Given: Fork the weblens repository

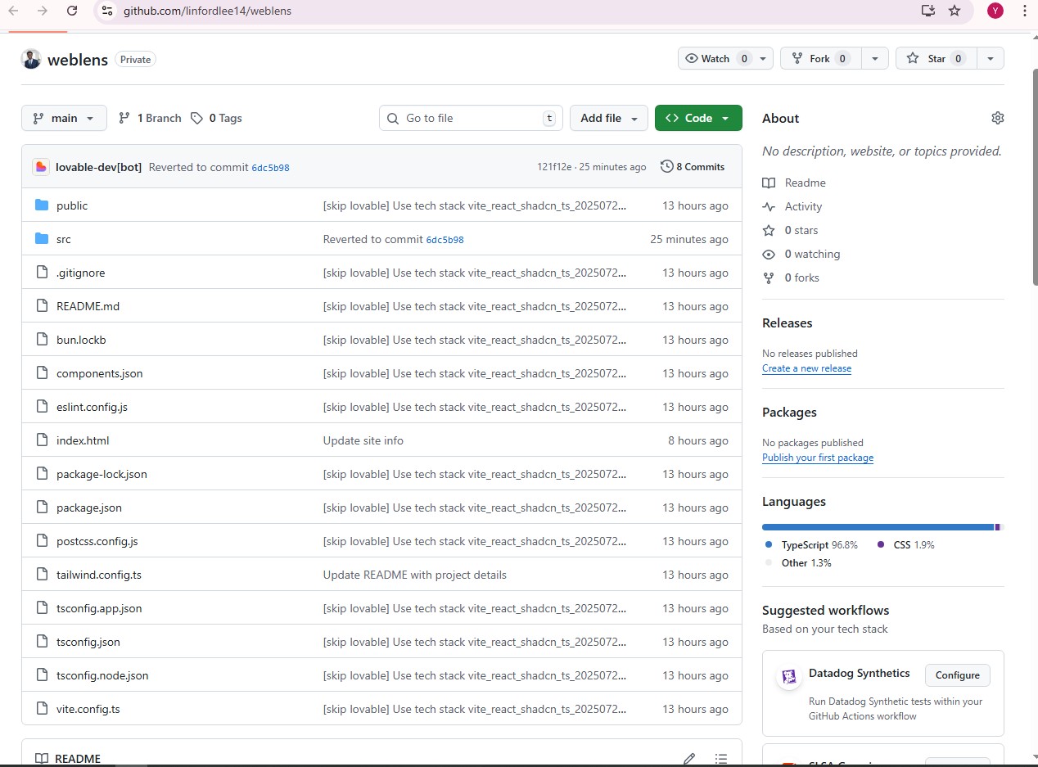Looking at the screenshot, I should pos(821,58).
